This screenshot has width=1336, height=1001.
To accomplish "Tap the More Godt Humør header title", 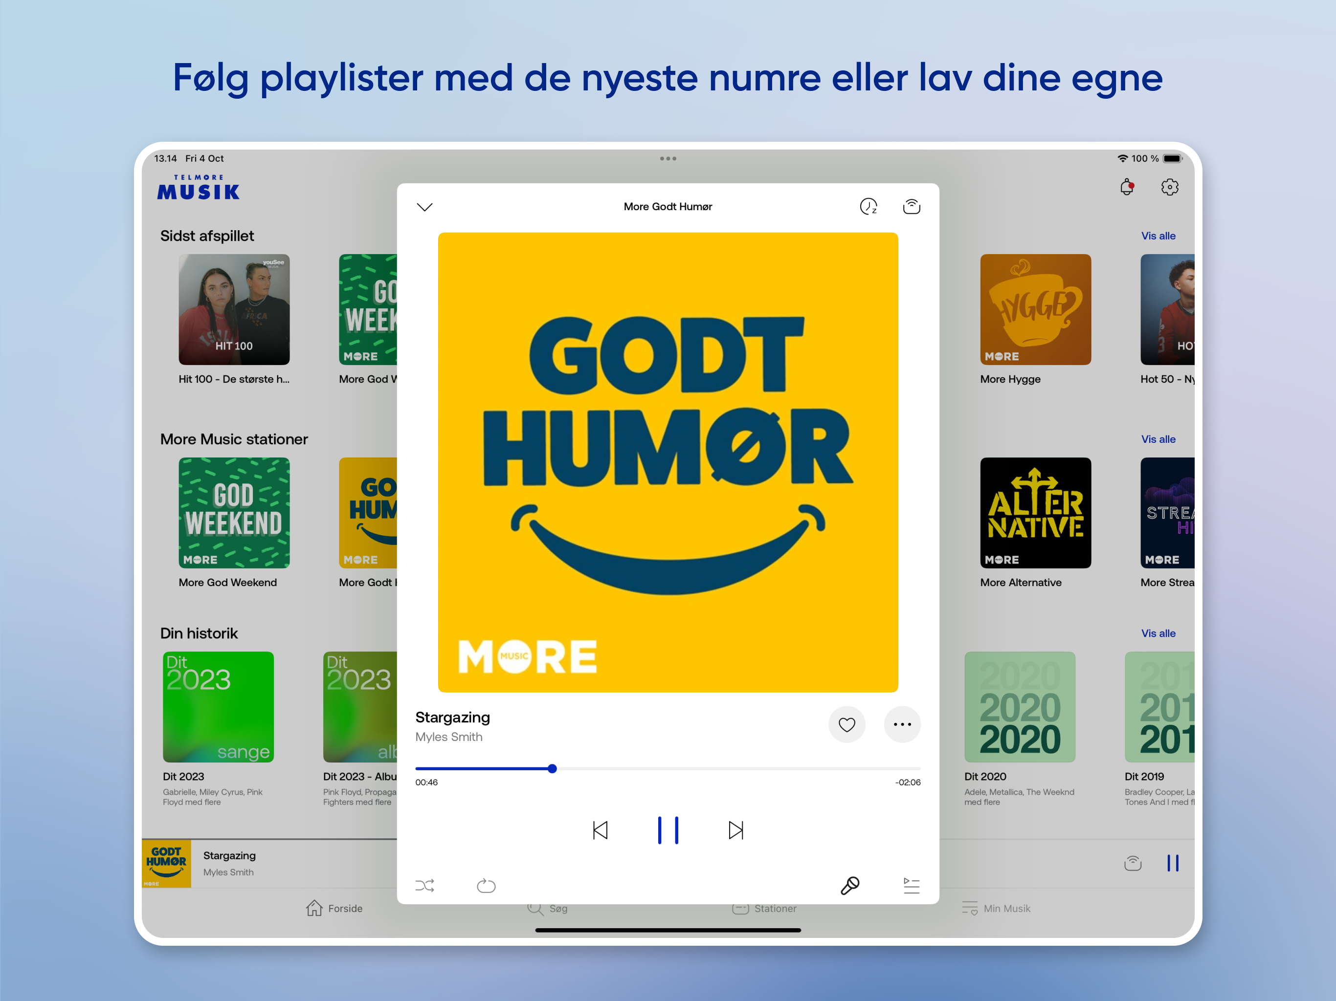I will tap(668, 206).
